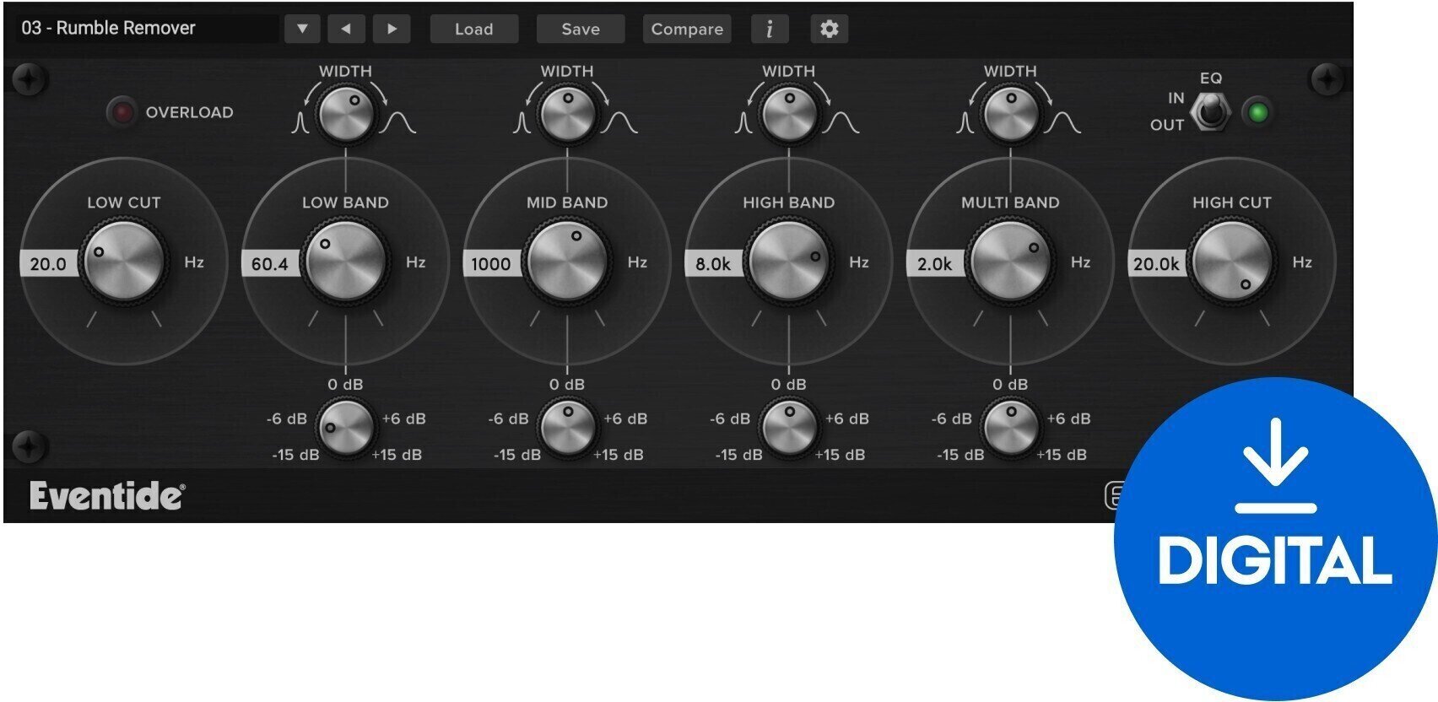This screenshot has height=702, width=1438.
Task: Flip the EQ IN/OUT toggle switch
Action: (x=1211, y=111)
